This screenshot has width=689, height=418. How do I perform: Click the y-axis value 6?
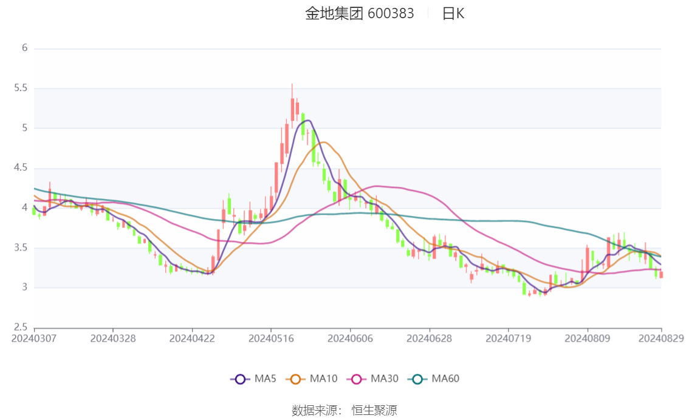24,48
